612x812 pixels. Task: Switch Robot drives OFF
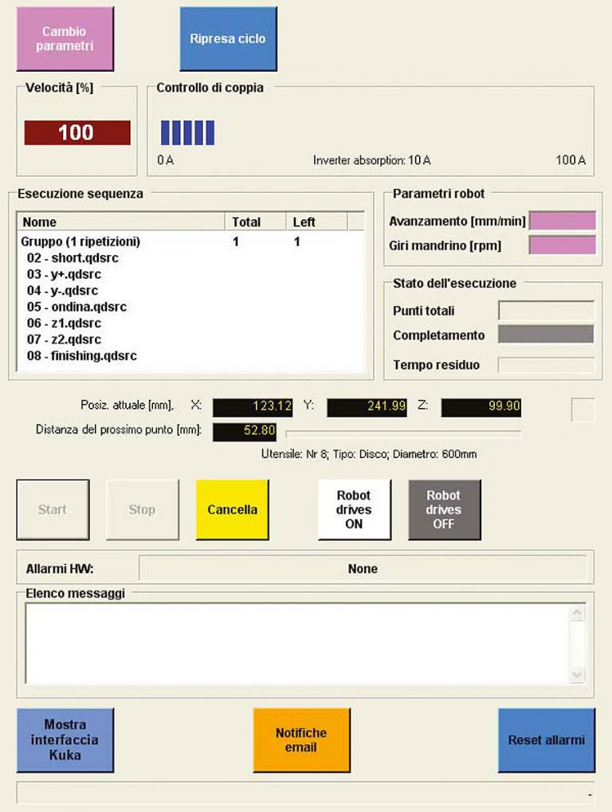pos(444,510)
